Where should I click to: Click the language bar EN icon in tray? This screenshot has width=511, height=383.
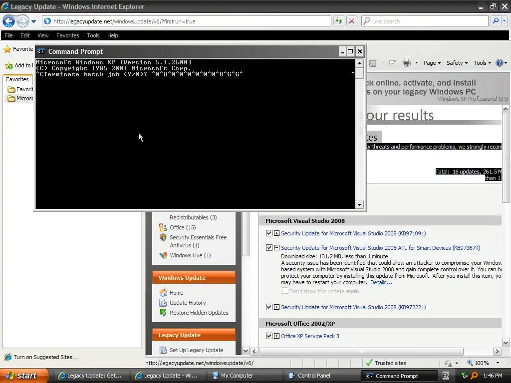[446, 376]
